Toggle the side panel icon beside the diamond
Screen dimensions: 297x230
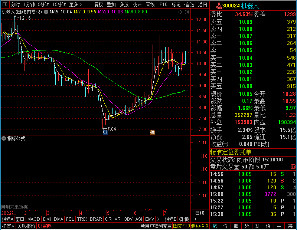[187, 12]
